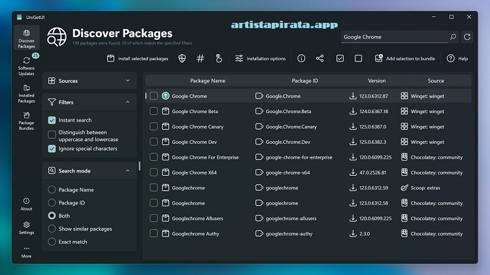This screenshot has height=275, width=490.
Task: Click Chocolatey icon in Googlechrome Authy row
Action: coord(404,234)
